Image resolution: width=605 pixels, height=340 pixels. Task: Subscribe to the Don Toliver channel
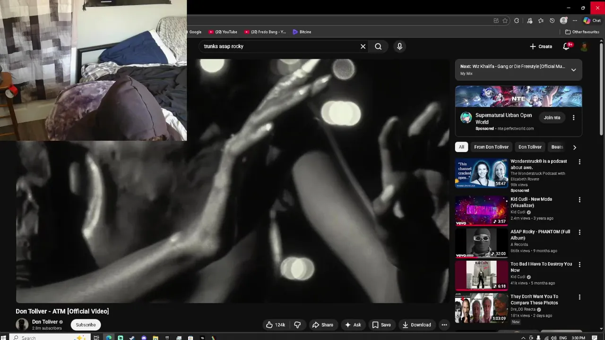coord(86,325)
